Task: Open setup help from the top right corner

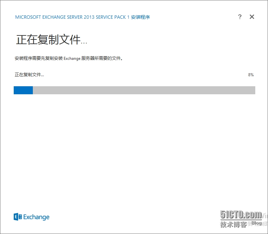Action: click(x=240, y=17)
